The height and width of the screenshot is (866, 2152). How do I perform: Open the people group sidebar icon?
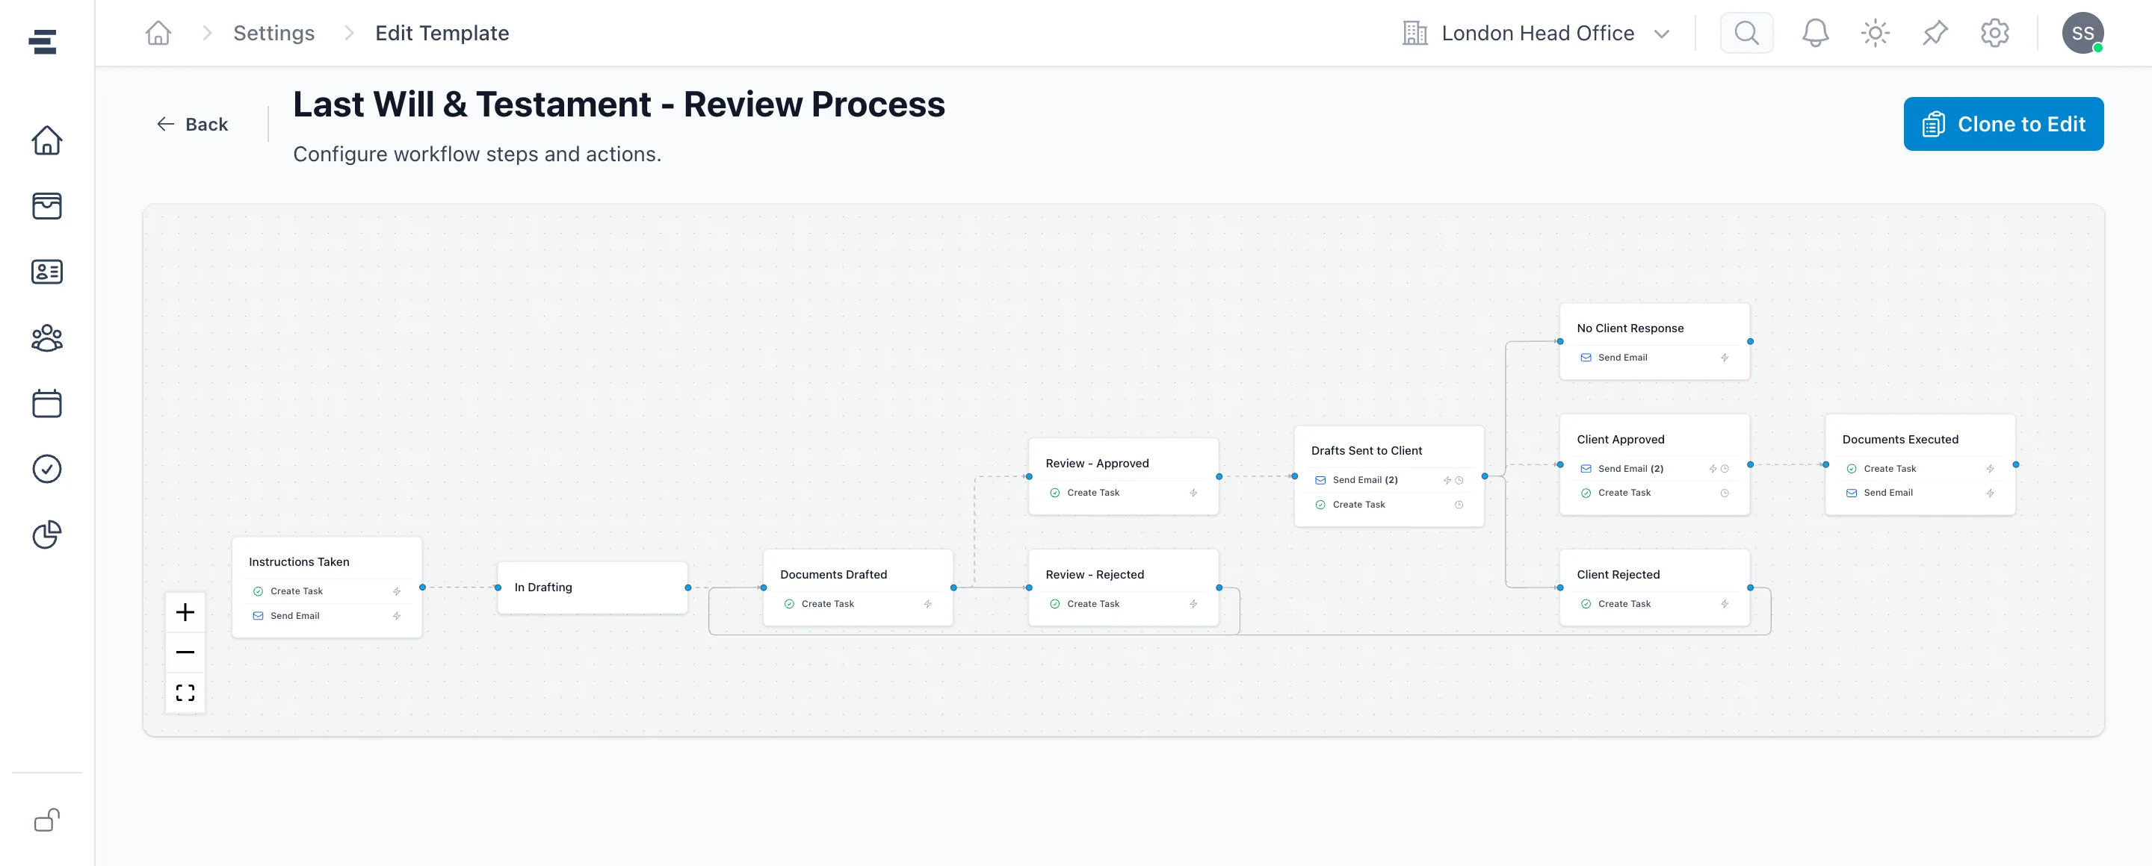[47, 338]
